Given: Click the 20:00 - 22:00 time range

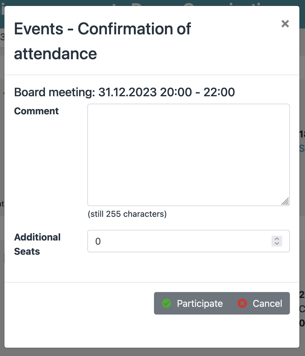Looking at the screenshot, I should pyautogui.click(x=197, y=92).
